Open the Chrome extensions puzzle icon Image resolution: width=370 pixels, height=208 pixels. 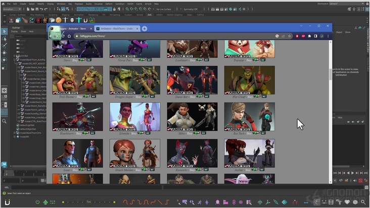[x=309, y=36]
